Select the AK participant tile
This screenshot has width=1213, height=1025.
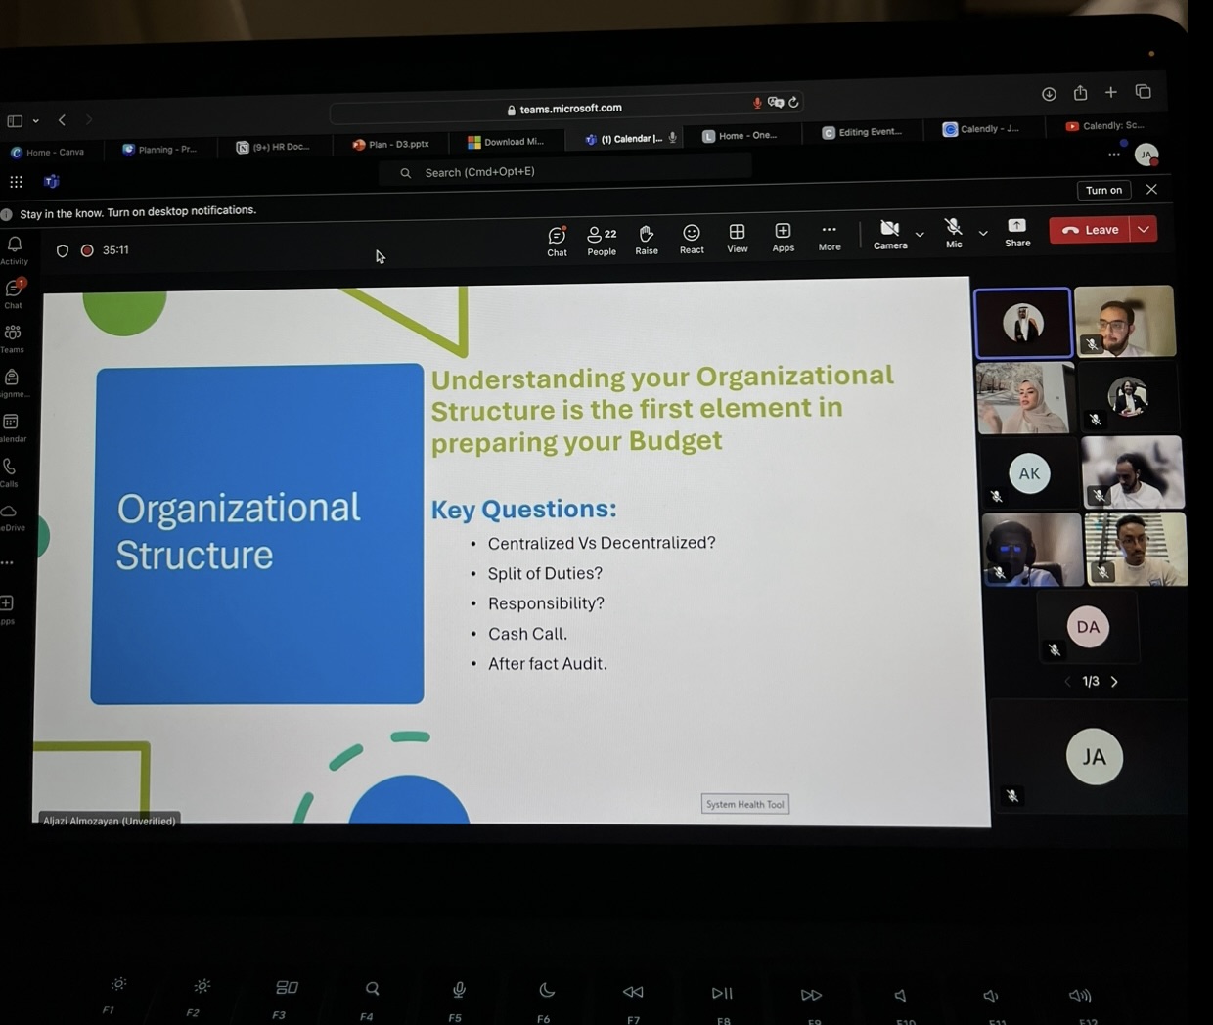coord(1029,473)
